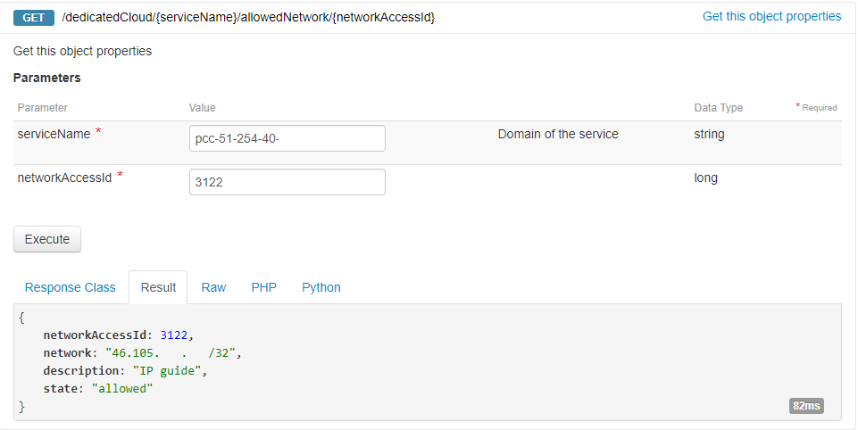The image size is (858, 430).
Task: Click the "IP guide" description value
Action: point(167,371)
